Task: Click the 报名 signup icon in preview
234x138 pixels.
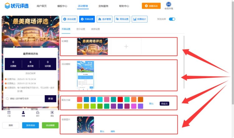Action: (52, 113)
